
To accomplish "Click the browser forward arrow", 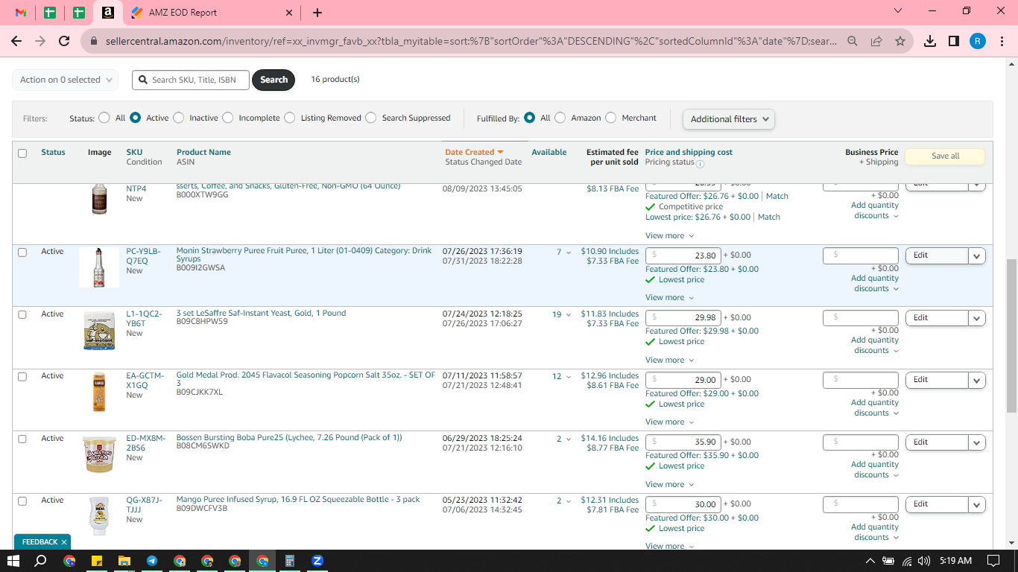I will 40,42.
